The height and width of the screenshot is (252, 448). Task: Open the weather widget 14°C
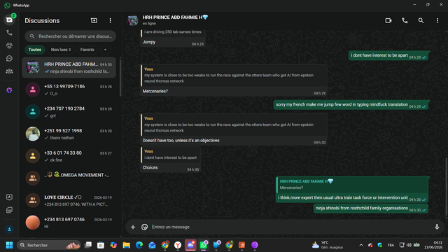point(328,245)
